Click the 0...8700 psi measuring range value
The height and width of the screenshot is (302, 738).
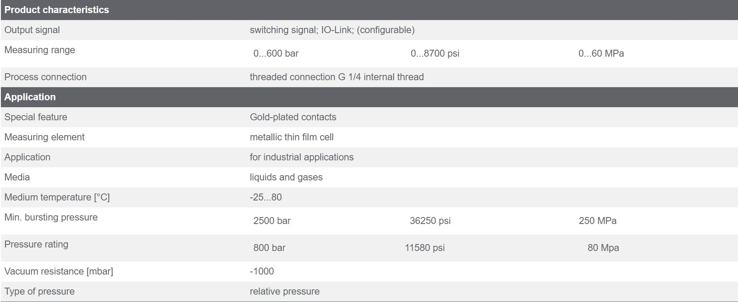(435, 54)
